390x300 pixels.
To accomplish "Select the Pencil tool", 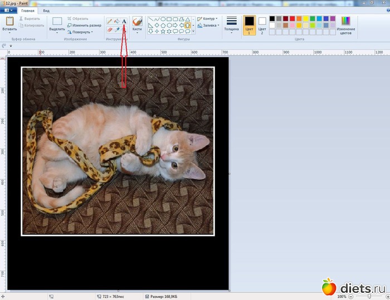I will (x=110, y=21).
